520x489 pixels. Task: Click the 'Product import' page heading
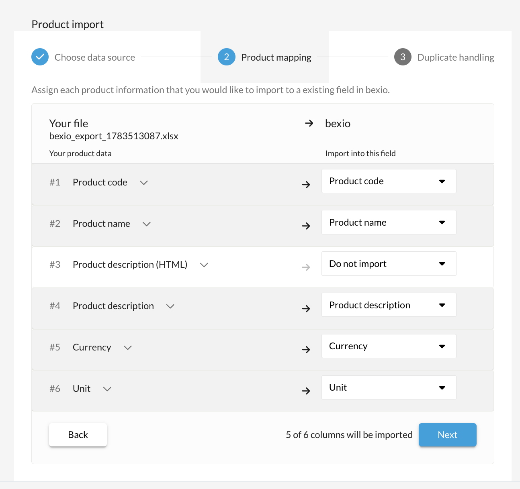(68, 24)
